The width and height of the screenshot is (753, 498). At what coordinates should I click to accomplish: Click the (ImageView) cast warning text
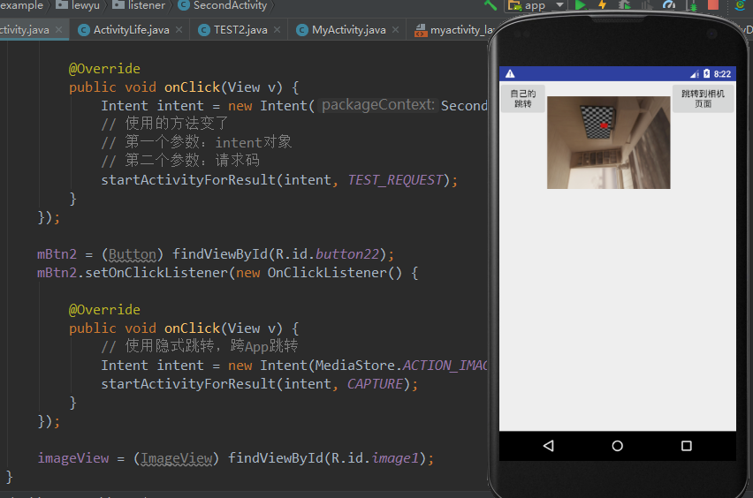click(x=176, y=458)
